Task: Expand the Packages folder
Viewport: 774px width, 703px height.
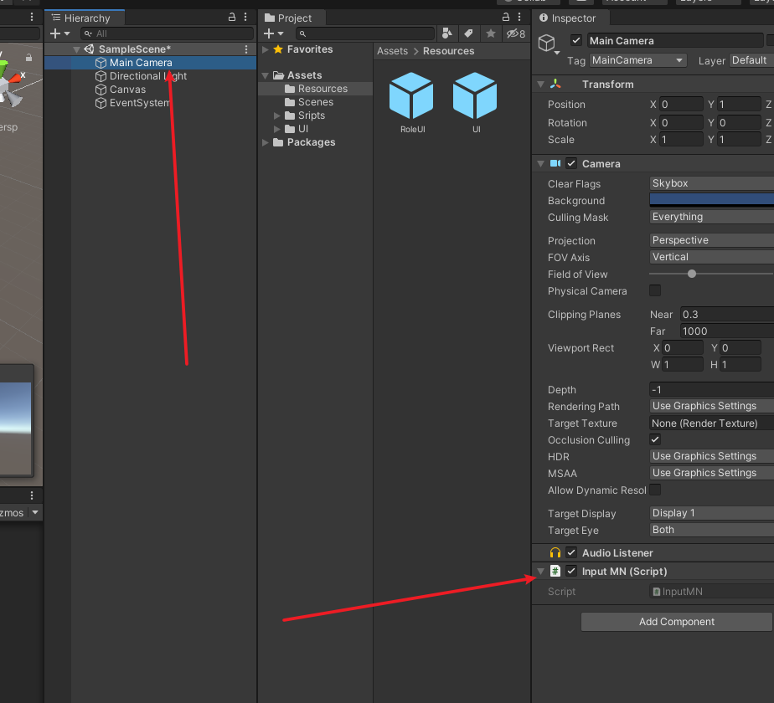Action: coord(265,142)
